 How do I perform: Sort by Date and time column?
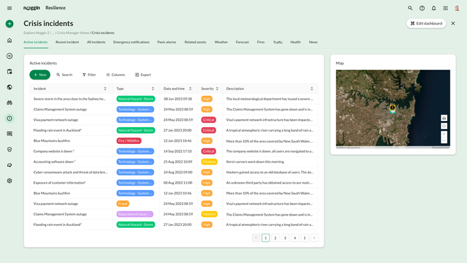point(190,89)
